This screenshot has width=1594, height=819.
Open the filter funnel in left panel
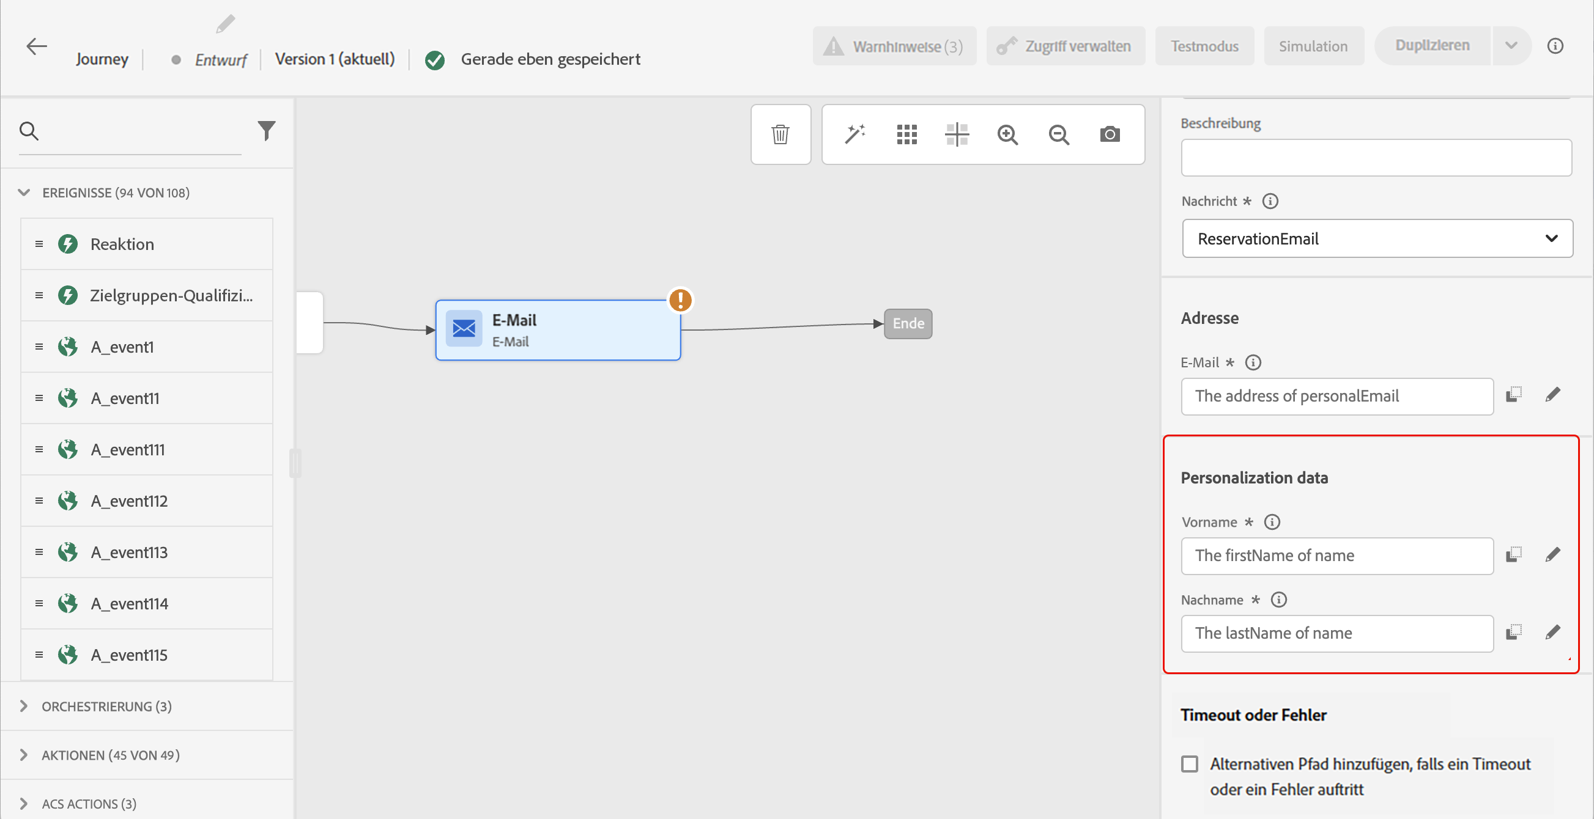click(266, 130)
